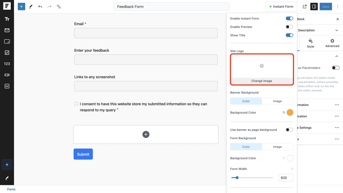Collapse the open settings section chevron

tap(337, 56)
